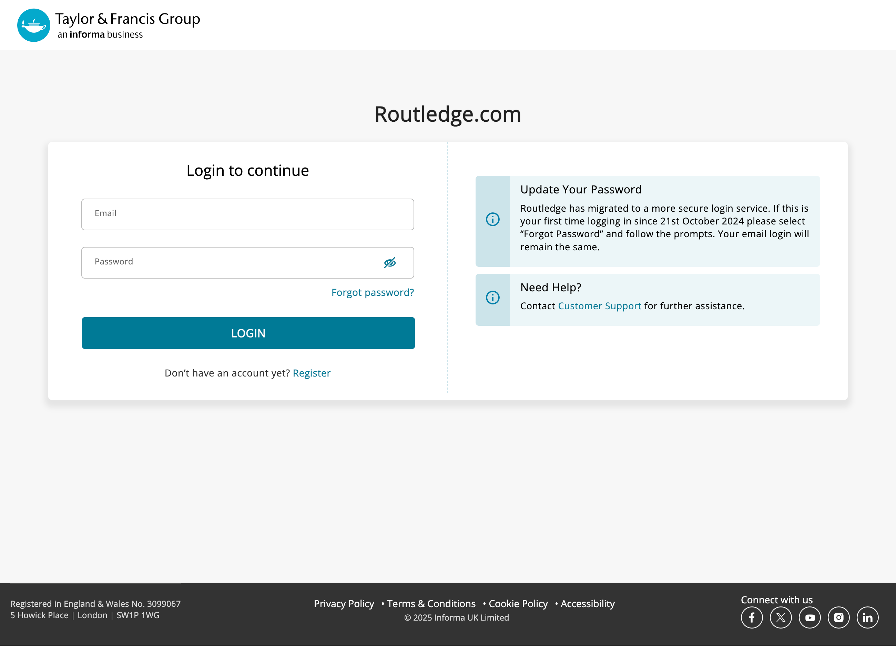This screenshot has height=653, width=896.
Task: Open the LinkedIn social icon
Action: pyautogui.click(x=867, y=617)
